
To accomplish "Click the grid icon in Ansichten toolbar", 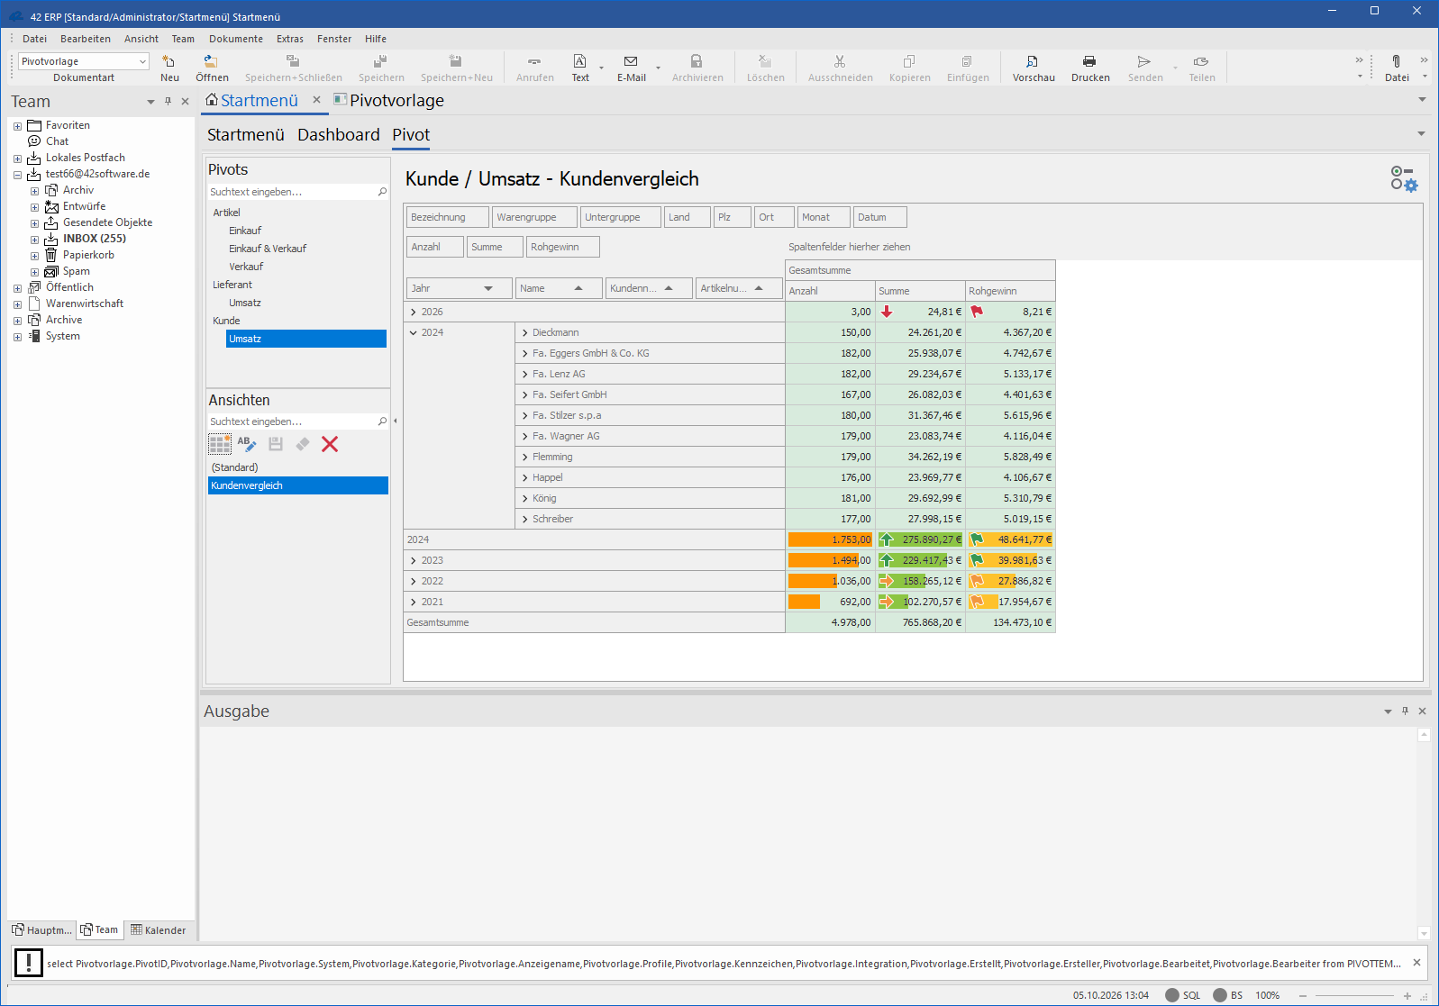I will tap(220, 444).
